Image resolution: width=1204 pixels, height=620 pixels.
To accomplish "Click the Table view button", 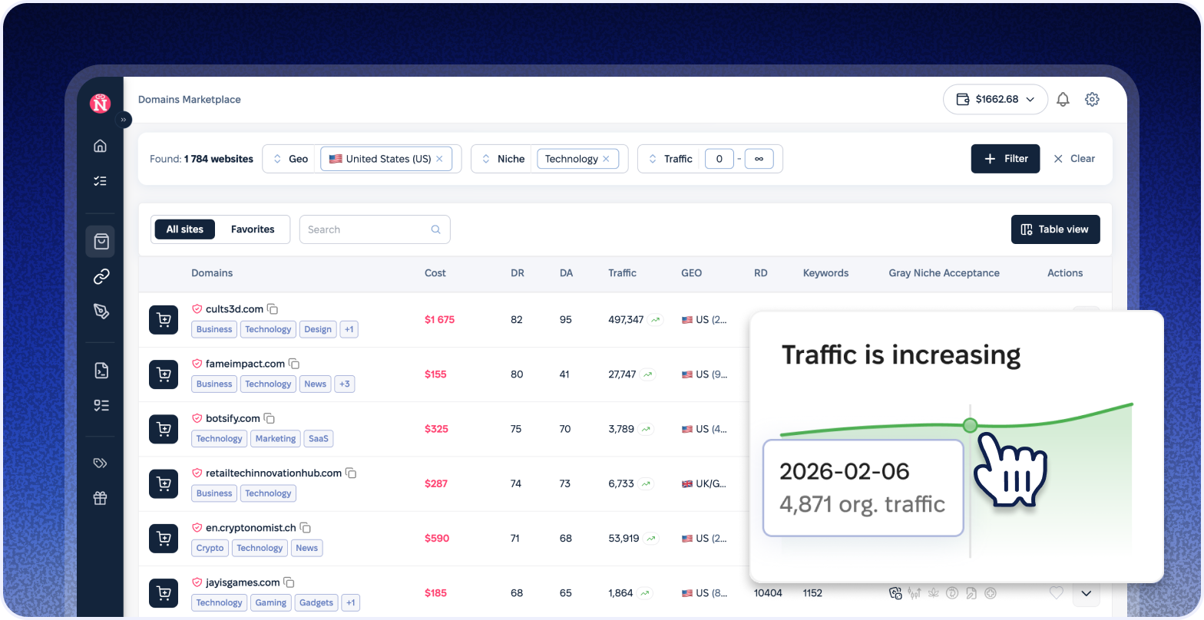I will (1056, 229).
